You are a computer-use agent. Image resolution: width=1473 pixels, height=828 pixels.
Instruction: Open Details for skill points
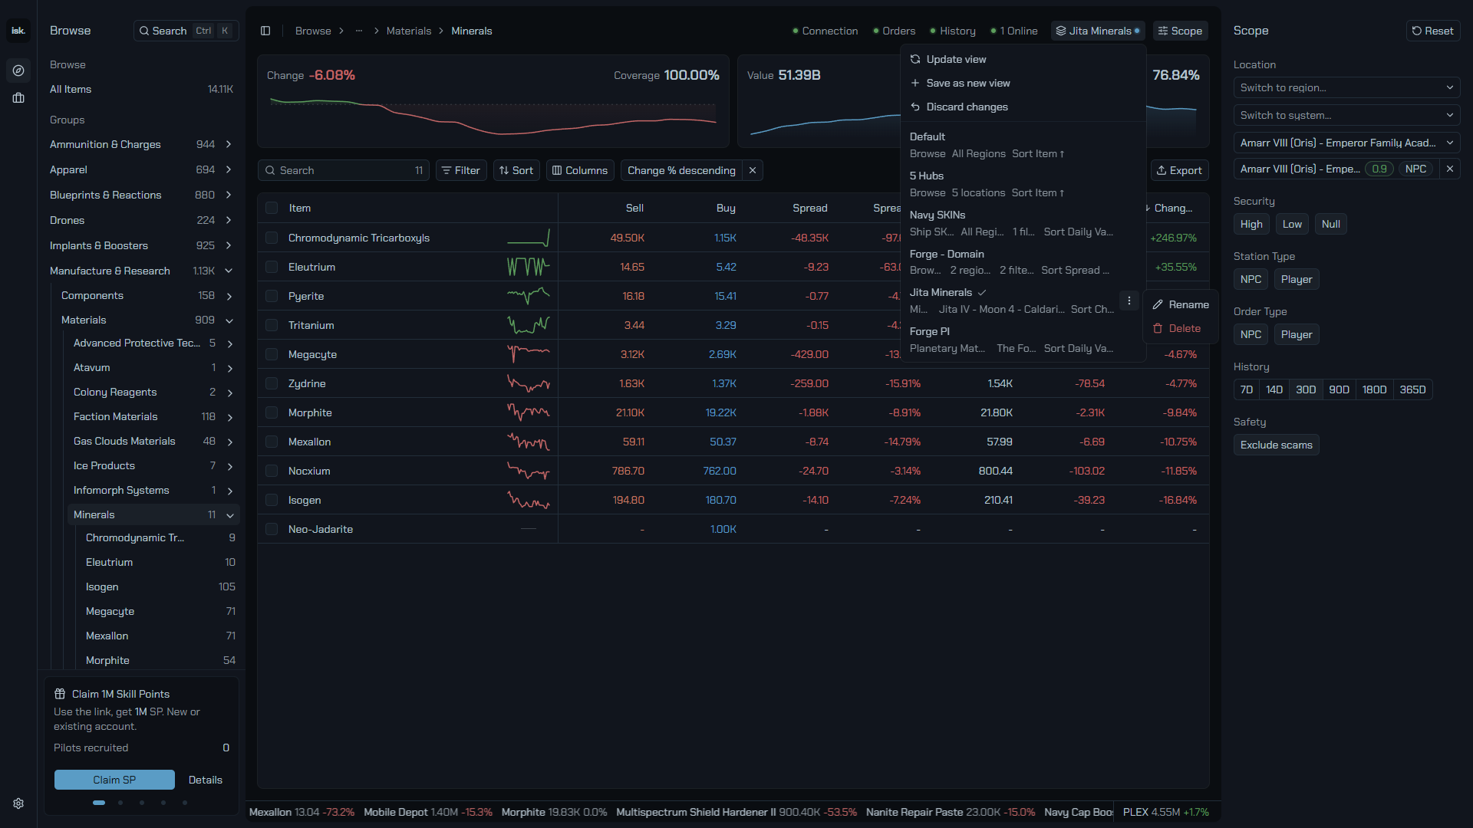[206, 780]
